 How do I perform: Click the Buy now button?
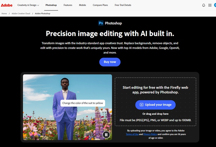click(x=110, y=62)
